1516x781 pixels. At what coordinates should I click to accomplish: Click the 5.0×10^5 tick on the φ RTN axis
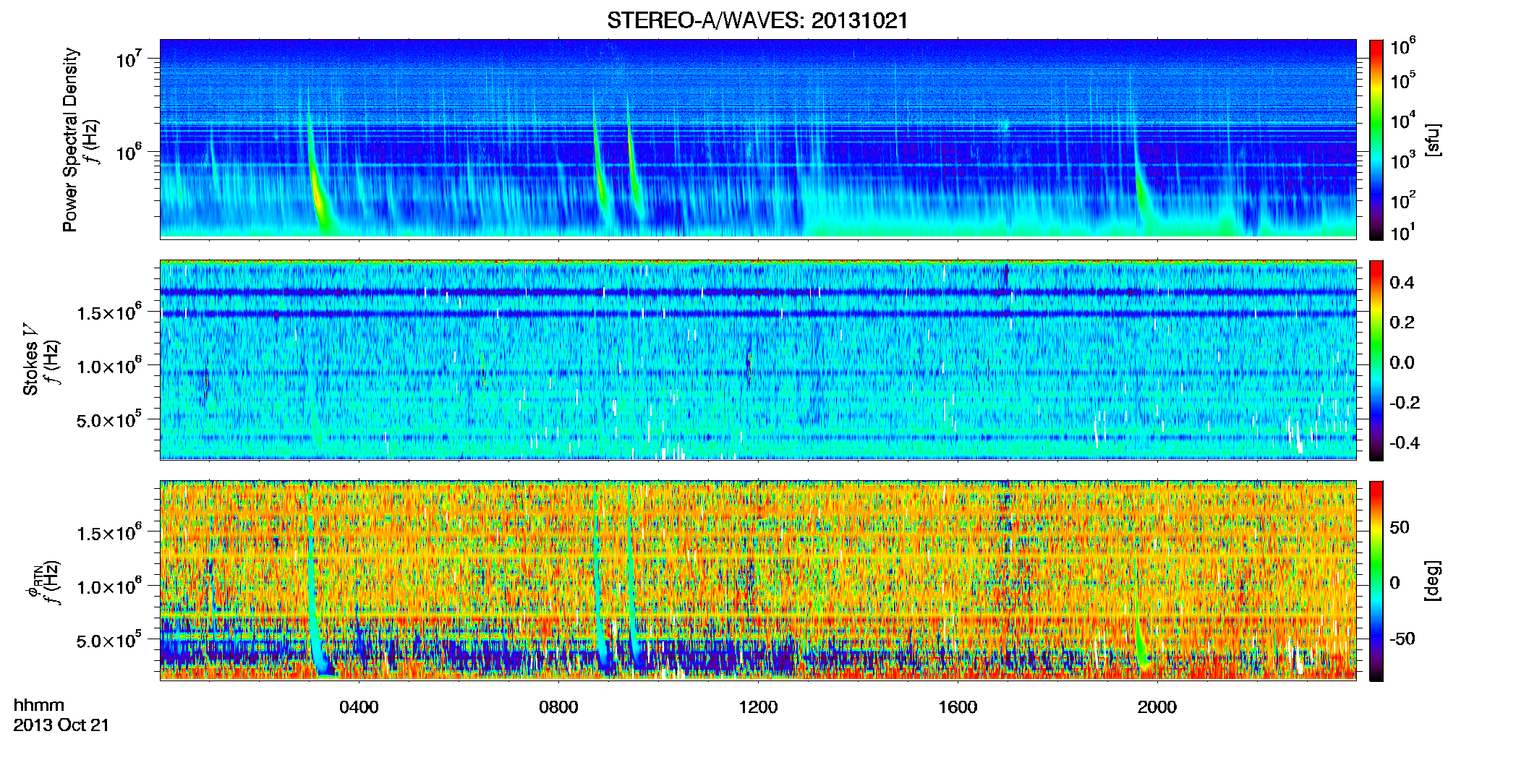pos(110,641)
